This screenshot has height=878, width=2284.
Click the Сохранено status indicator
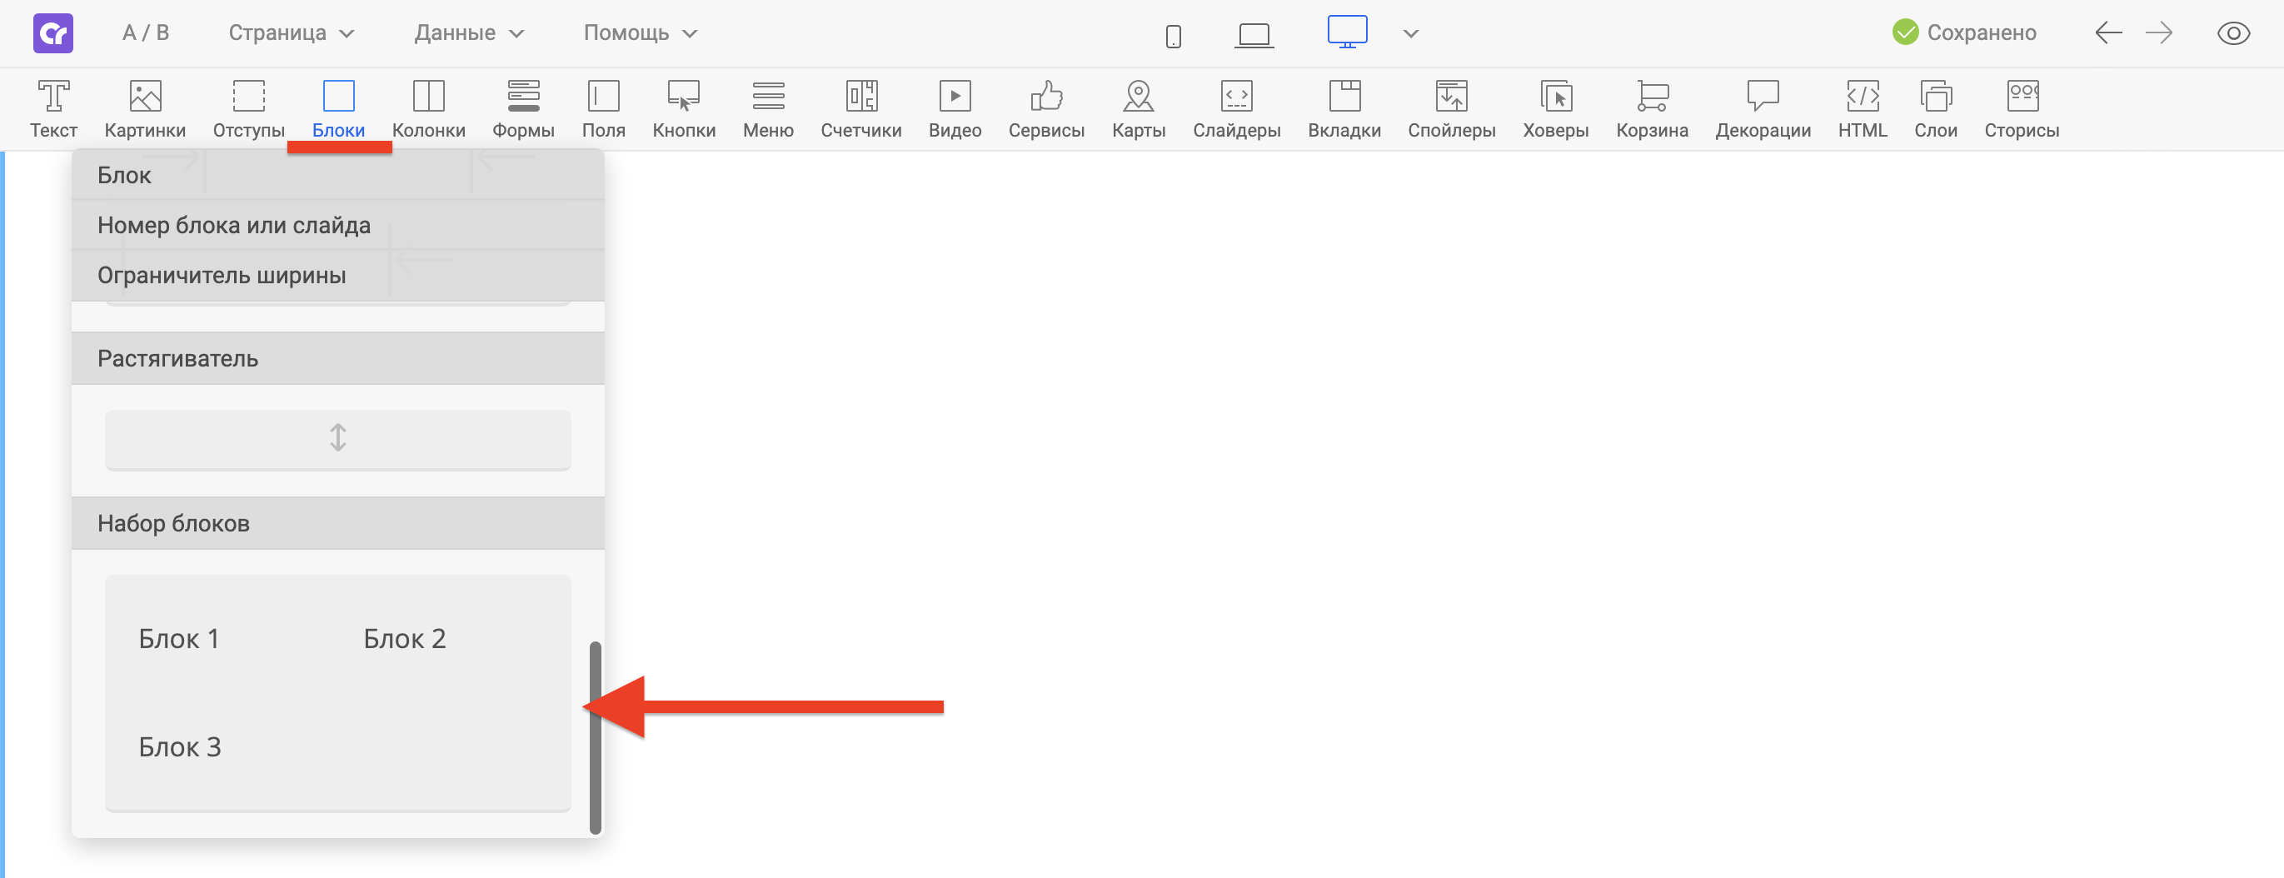1964,32
